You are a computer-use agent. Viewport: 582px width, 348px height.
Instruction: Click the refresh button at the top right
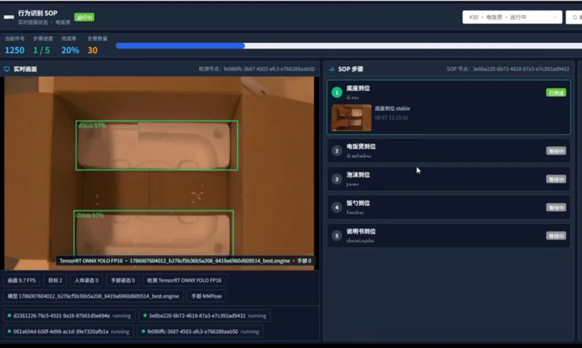[575, 17]
